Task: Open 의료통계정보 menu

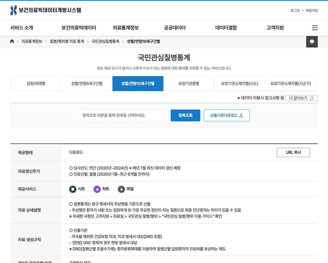Action: [x=126, y=28]
